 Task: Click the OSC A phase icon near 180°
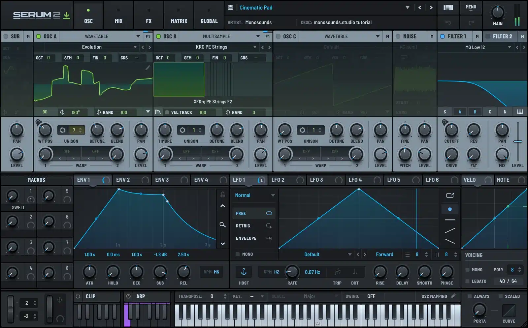(62, 112)
